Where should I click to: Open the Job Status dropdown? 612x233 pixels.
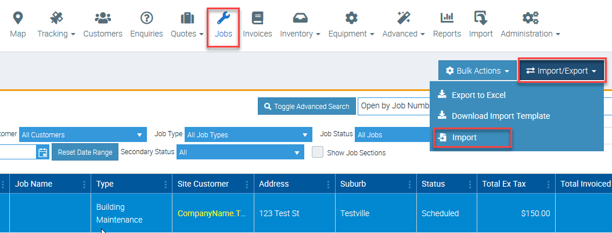(x=392, y=135)
